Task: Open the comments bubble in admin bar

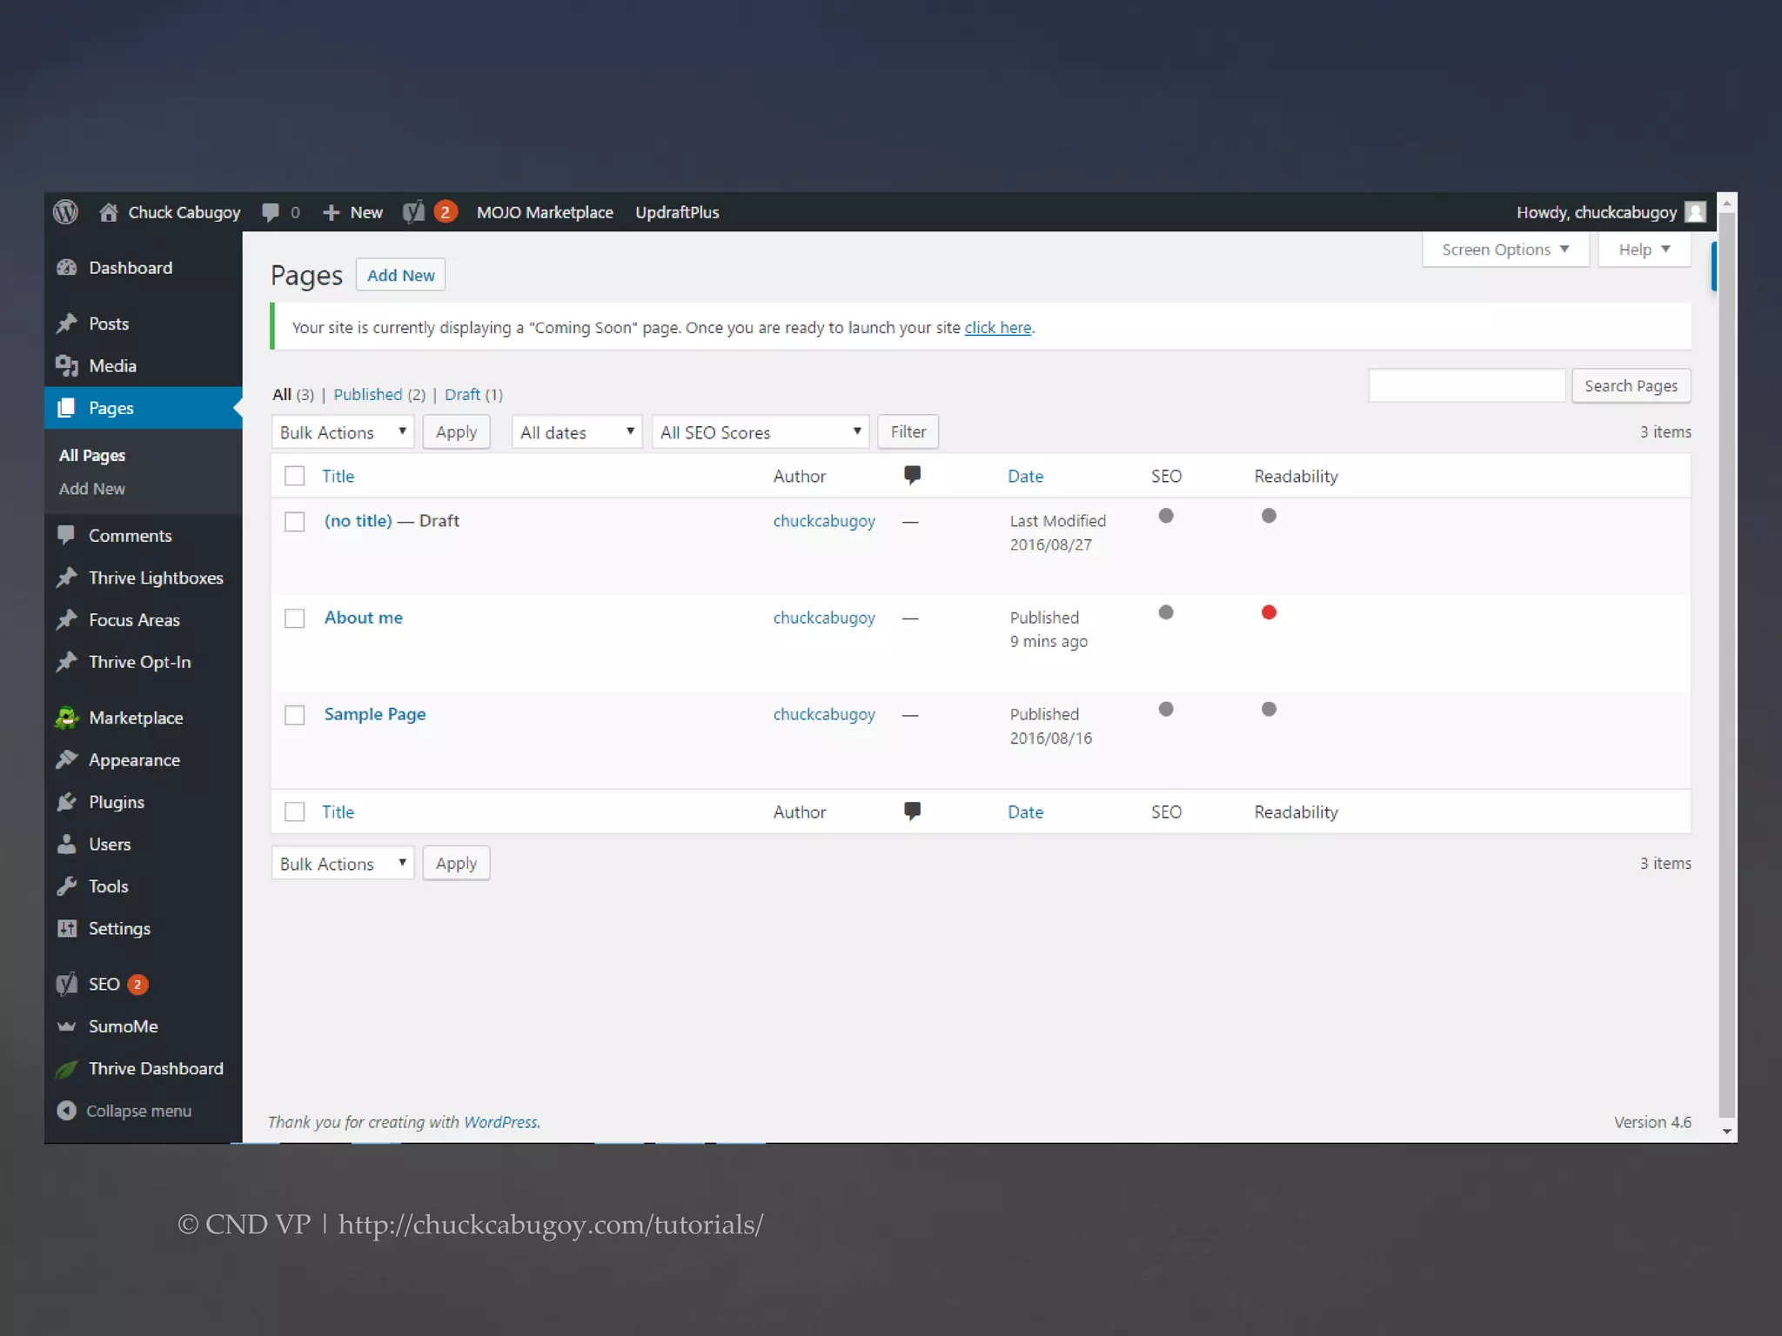Action: point(271,212)
